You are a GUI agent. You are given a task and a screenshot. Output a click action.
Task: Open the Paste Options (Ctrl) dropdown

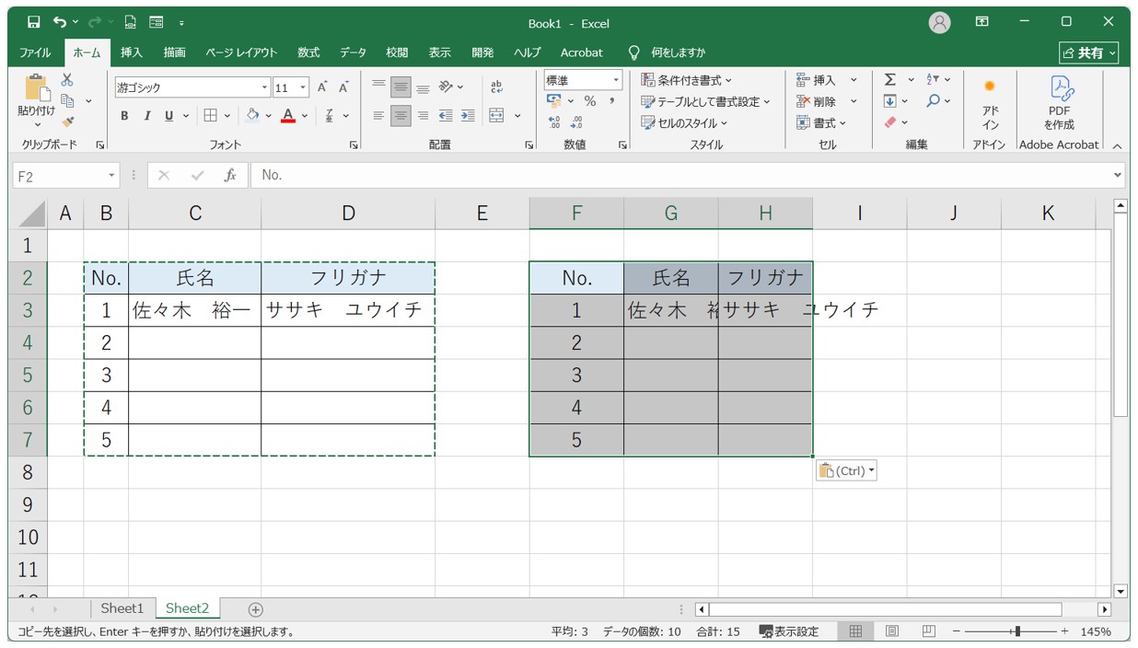846,470
